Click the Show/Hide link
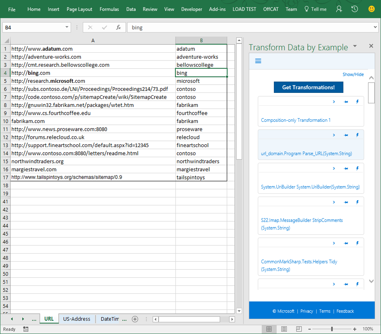The width and height of the screenshot is (381, 334). [353, 75]
